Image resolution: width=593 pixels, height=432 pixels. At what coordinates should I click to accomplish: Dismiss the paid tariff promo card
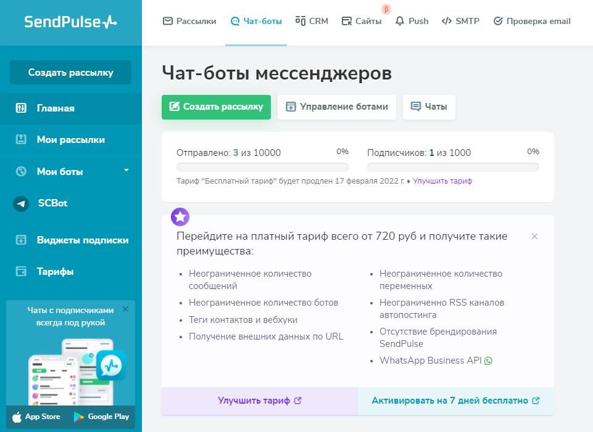click(x=534, y=237)
